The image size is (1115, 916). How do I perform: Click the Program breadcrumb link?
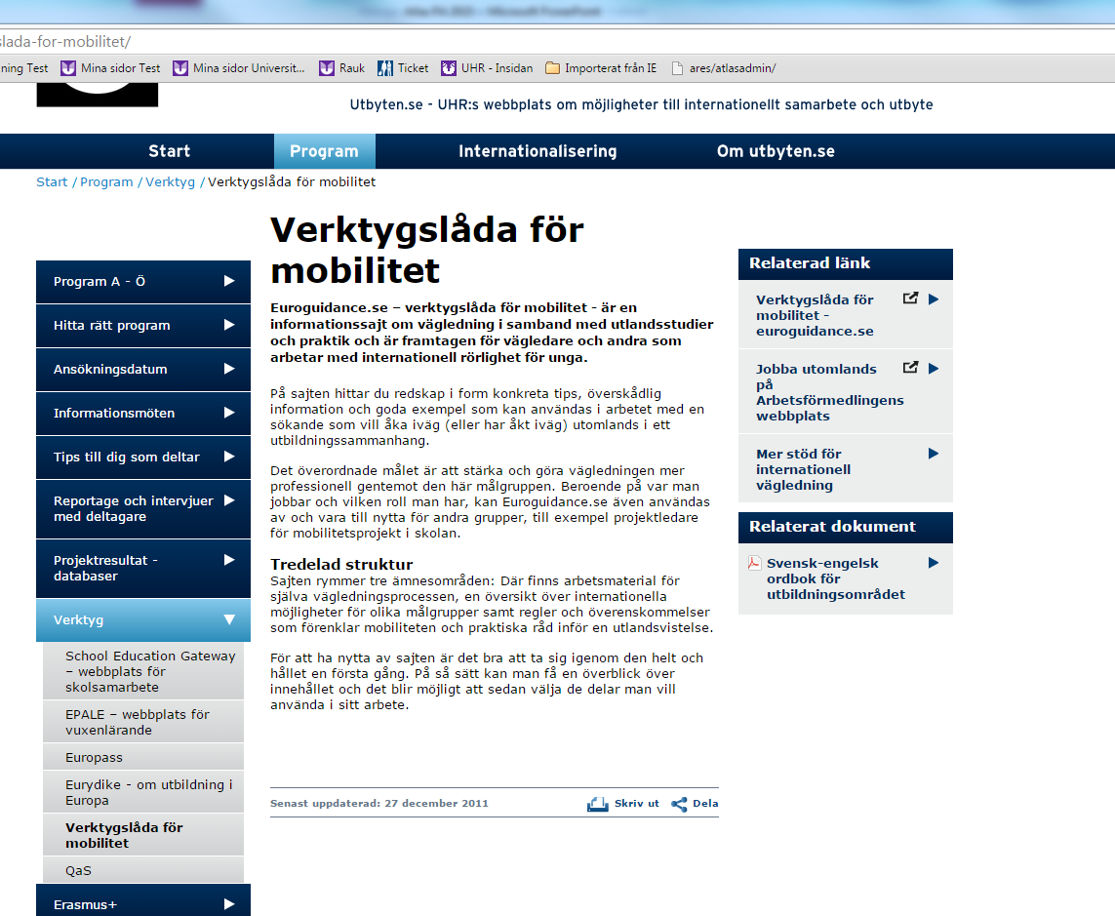pos(106,182)
